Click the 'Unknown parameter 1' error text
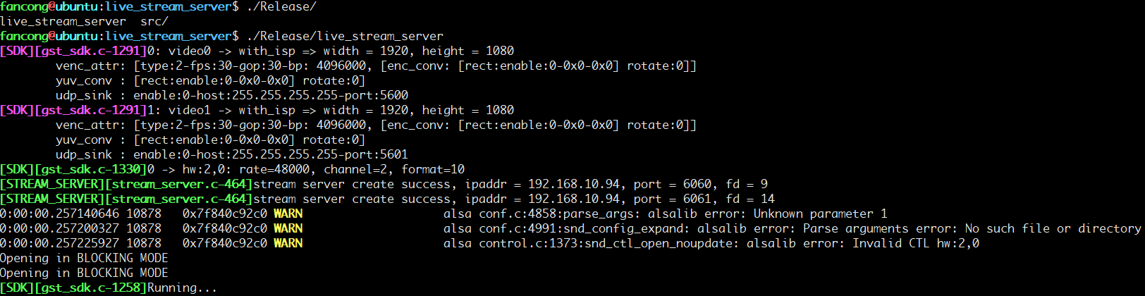 [x=820, y=214]
